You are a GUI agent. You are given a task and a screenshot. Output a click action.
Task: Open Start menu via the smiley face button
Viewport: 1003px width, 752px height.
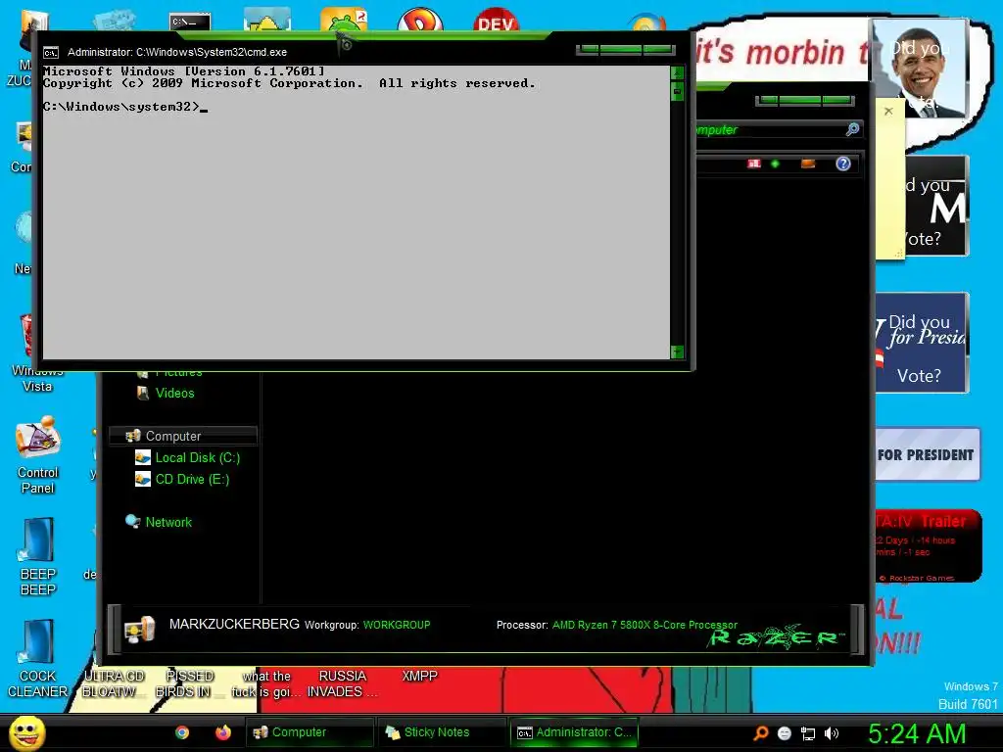tap(26, 733)
